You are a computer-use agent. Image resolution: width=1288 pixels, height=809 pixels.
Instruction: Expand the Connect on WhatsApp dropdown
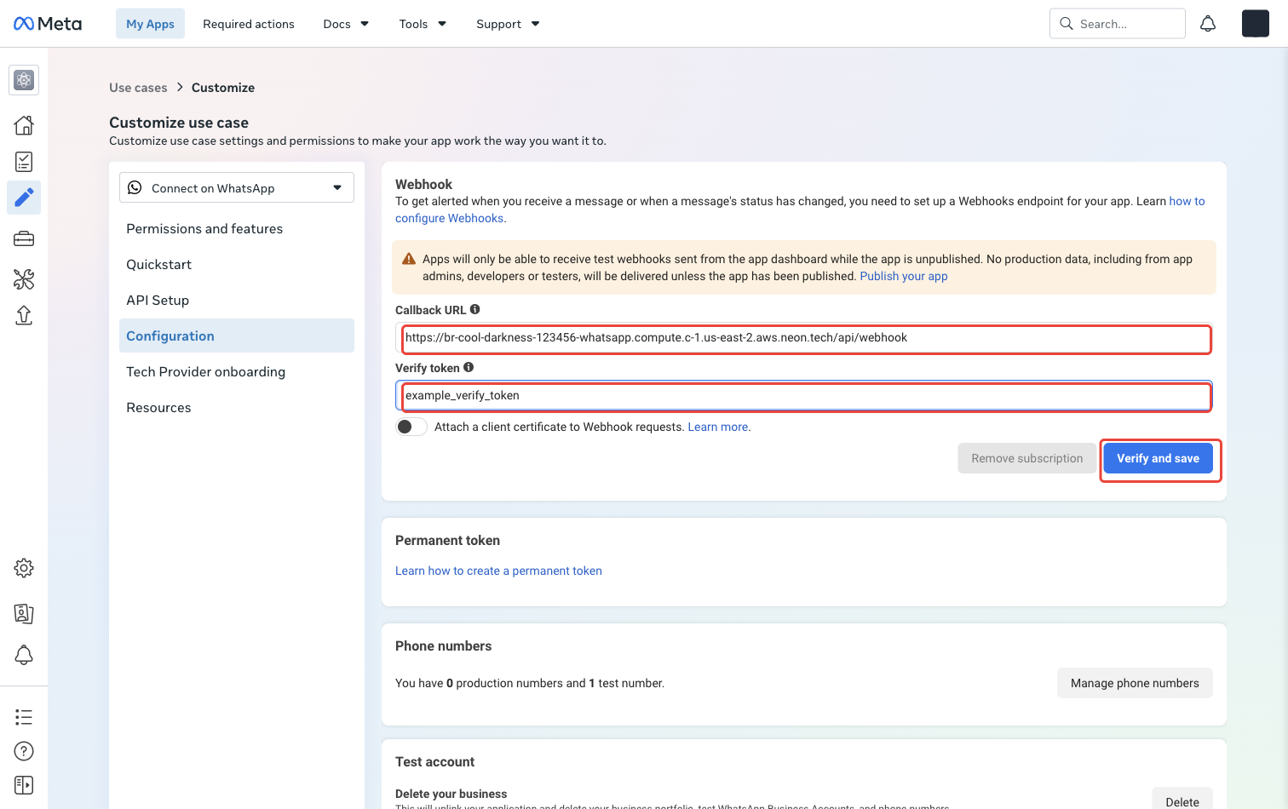pyautogui.click(x=237, y=188)
